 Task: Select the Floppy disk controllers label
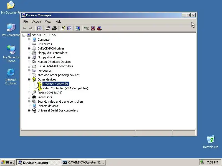(52, 53)
